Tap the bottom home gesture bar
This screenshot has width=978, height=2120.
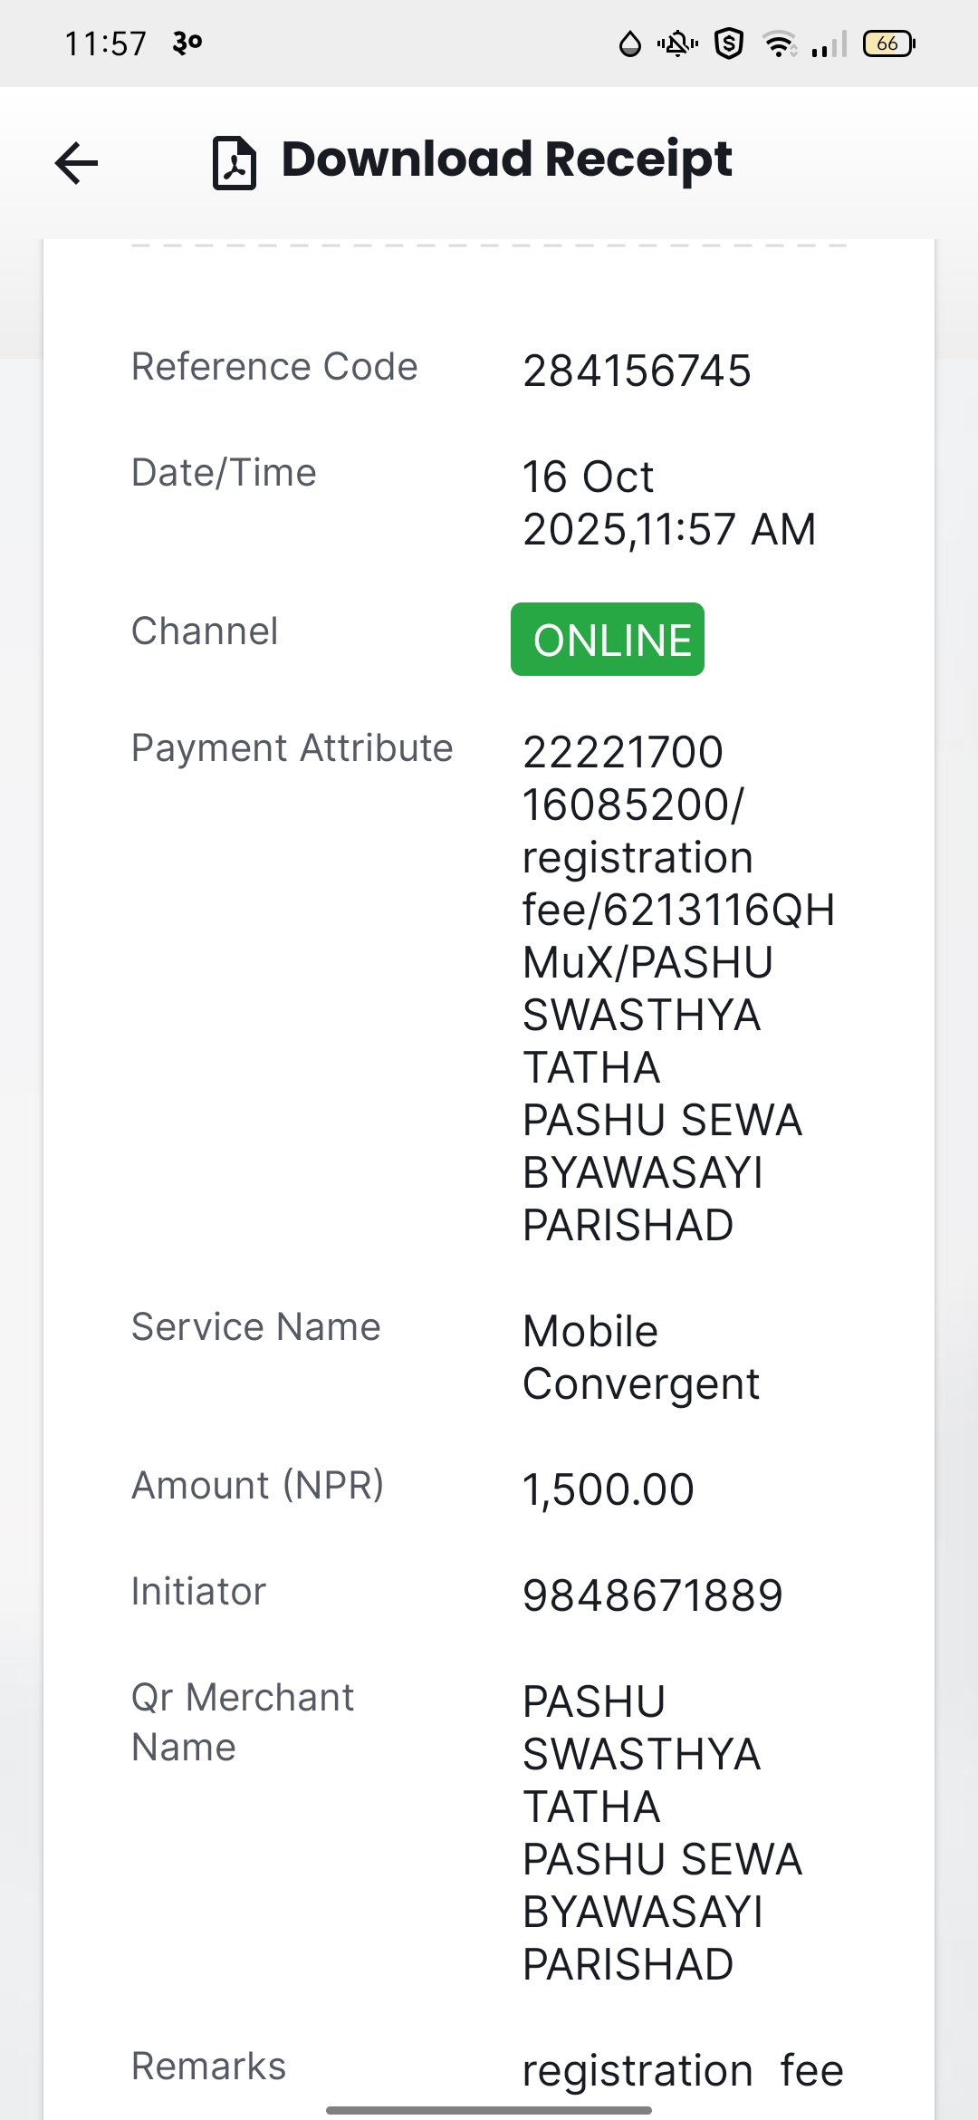(x=489, y=2110)
